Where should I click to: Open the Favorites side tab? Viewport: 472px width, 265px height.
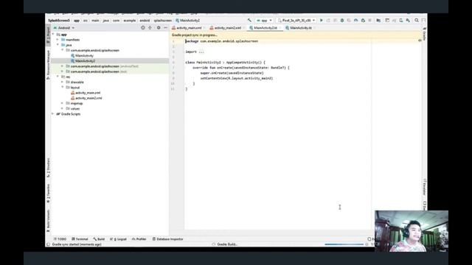(48, 194)
